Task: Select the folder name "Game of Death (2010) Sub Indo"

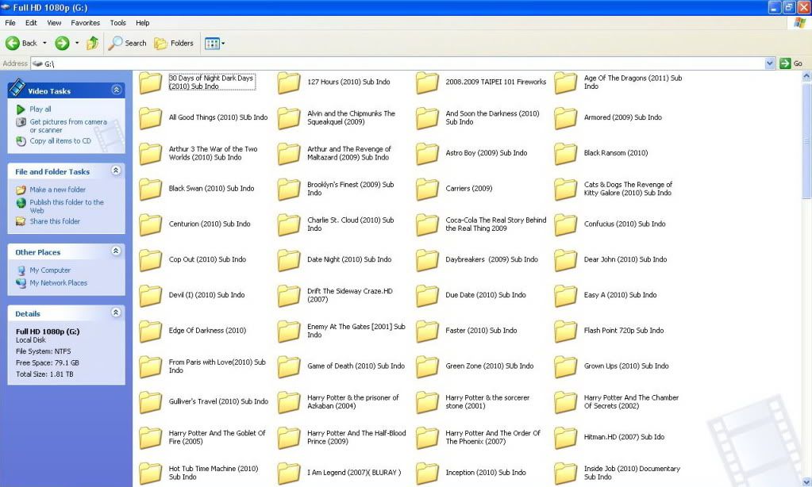Action: pos(356,366)
